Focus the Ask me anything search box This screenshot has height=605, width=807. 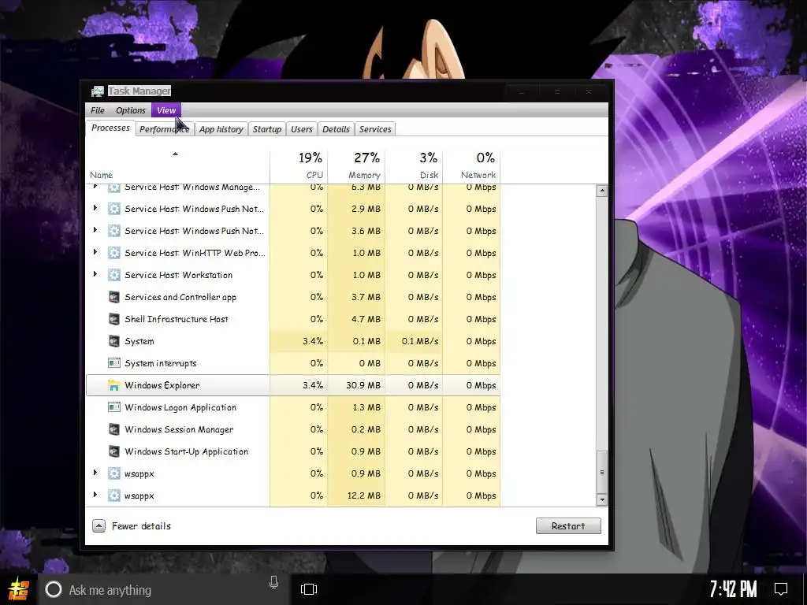click(x=162, y=589)
